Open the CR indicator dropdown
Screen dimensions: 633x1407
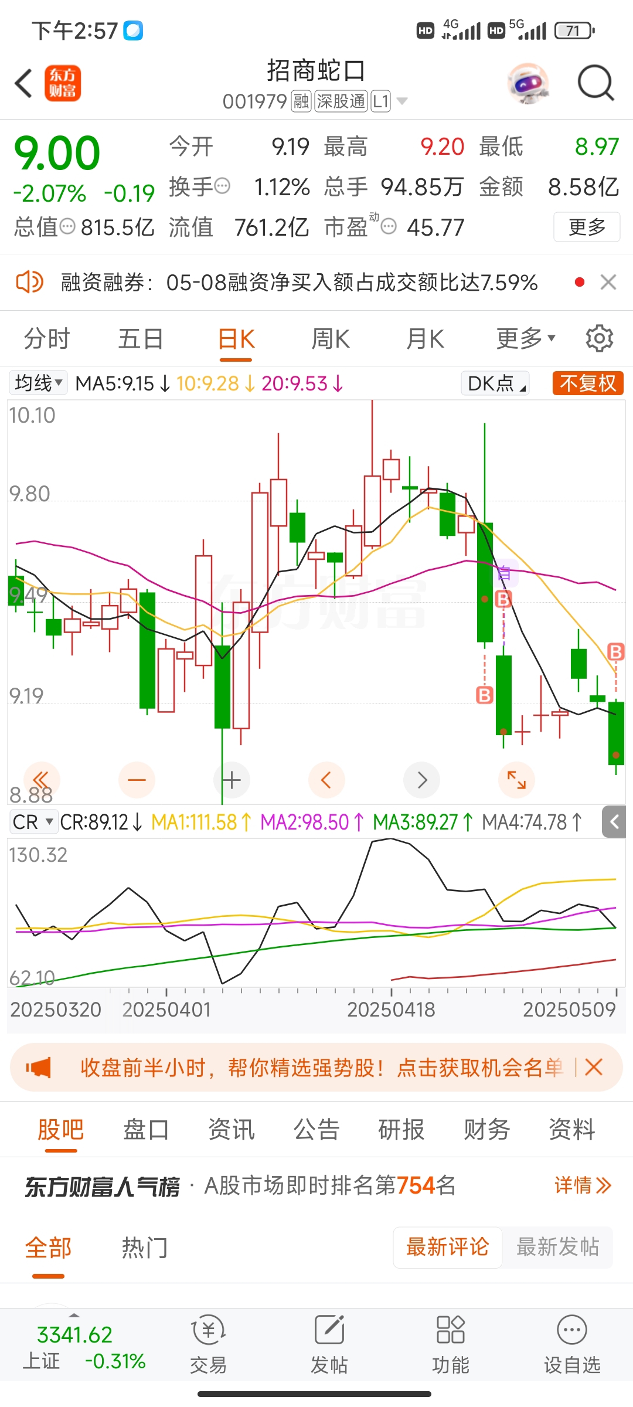pyautogui.click(x=33, y=822)
